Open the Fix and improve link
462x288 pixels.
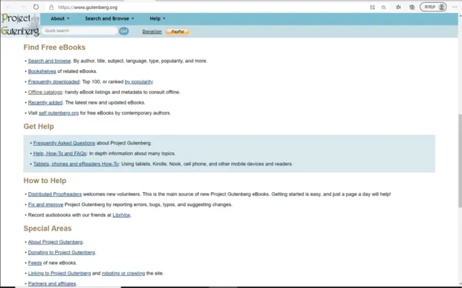click(46, 205)
